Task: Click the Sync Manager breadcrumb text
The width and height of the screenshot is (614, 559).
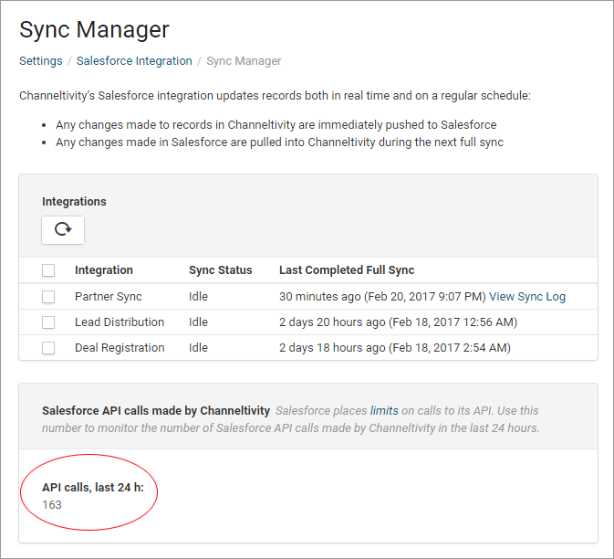Action: coord(244,61)
